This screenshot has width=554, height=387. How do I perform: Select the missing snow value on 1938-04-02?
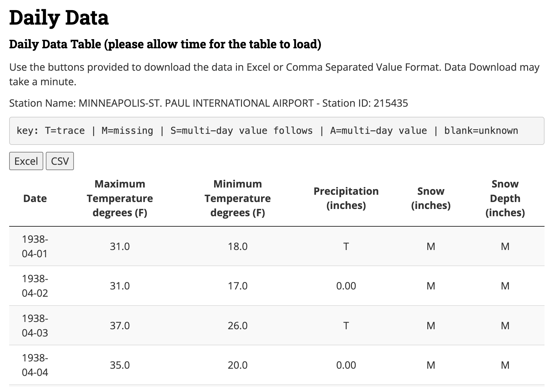(x=431, y=286)
